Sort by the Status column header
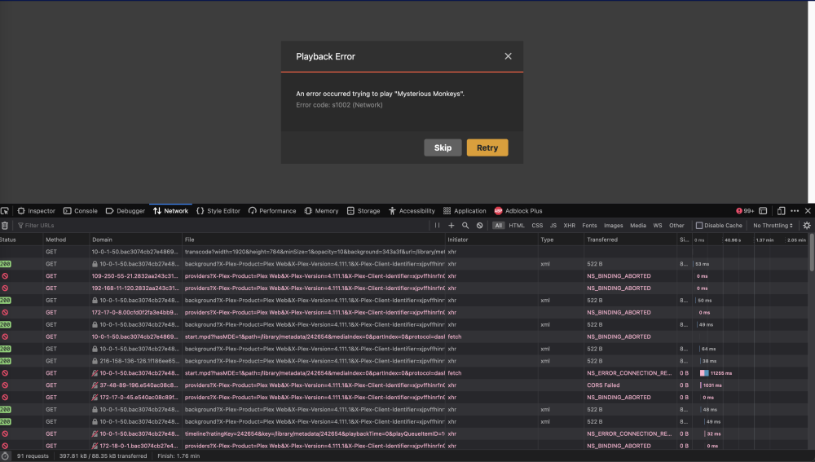The image size is (815, 462). pyautogui.click(x=21, y=240)
